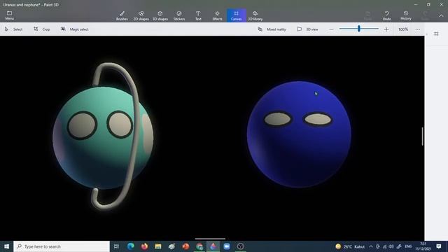
Task: Click the canvas crop icon in side panel
Action: [x=436, y=34]
